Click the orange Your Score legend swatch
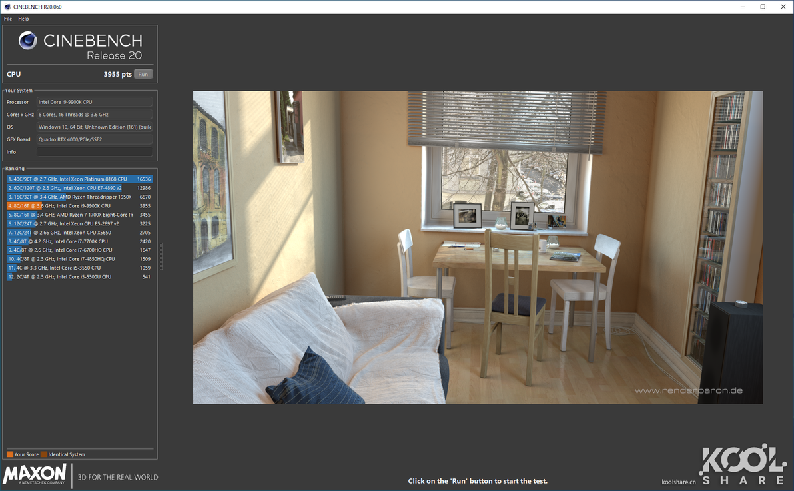The height and width of the screenshot is (491, 794). click(x=9, y=454)
